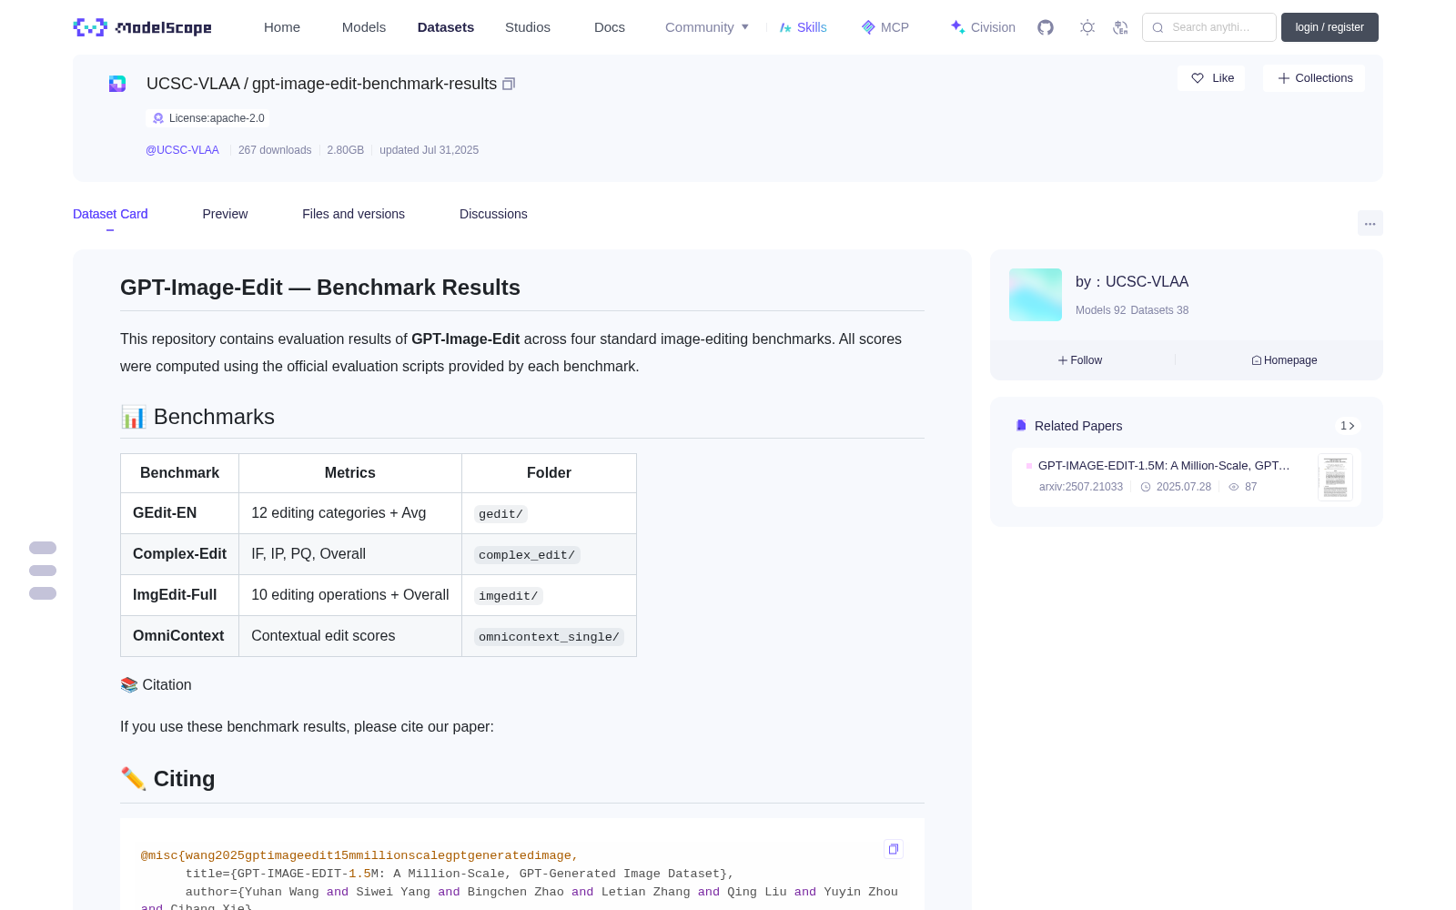1456x910 pixels.
Task: Follow UCSC-VLAA organization
Action: (x=1080, y=360)
